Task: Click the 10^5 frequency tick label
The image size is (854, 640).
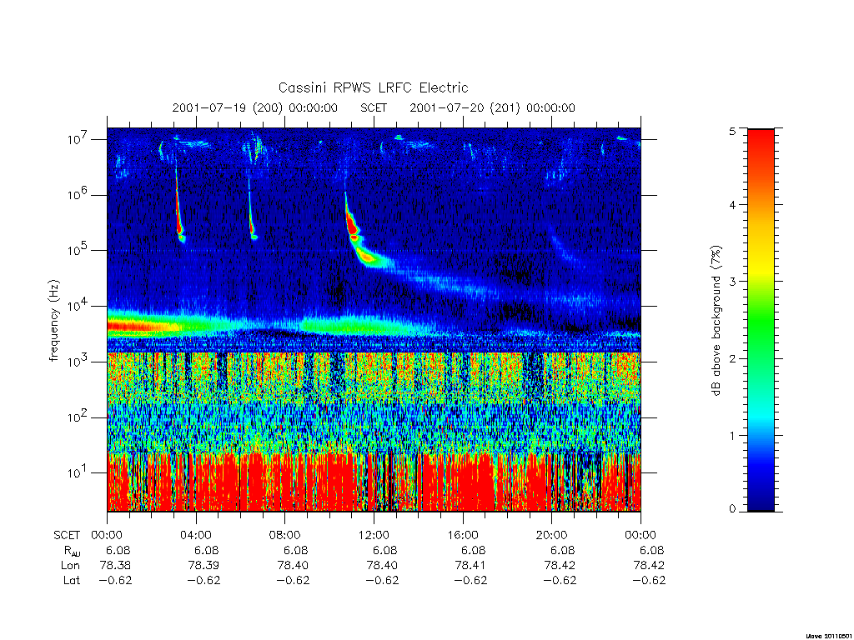Action: point(78,250)
